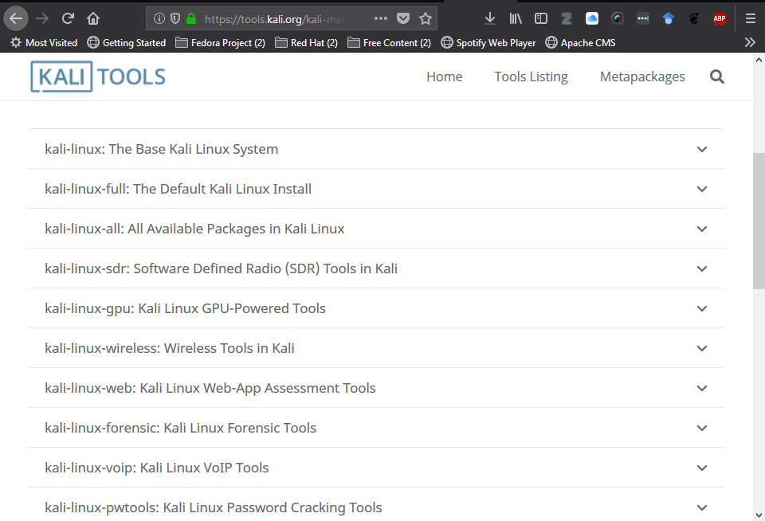Expand the kali-linux-sdr section chevron

(x=702, y=268)
